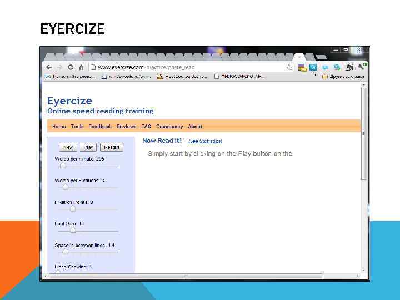Open the FAQ menu item
Viewport: 400px width, 300px height.
(x=146, y=127)
